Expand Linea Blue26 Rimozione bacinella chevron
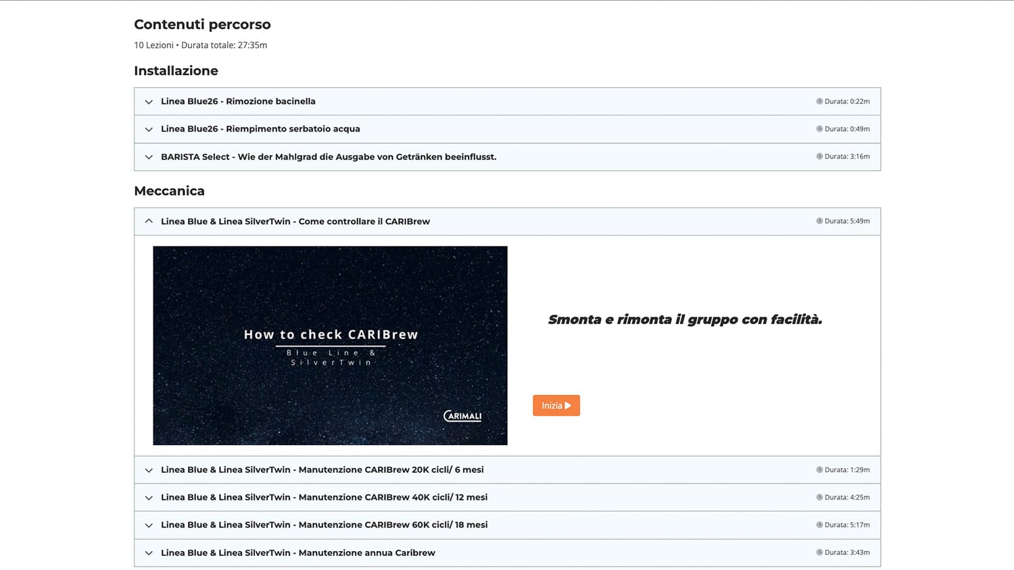 [x=149, y=102]
